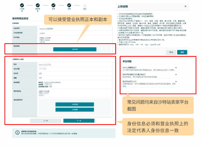
Task: Select step 5 验证 circle in the progress bar
Action: coord(84,5)
